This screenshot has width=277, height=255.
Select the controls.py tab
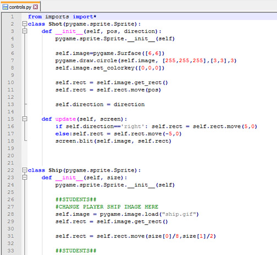(20, 7)
